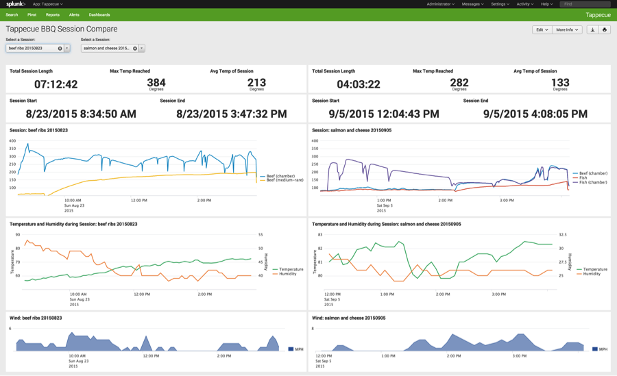Click Temperature legend in salmon humidity chart
Screen dimensions: 617x376
pyautogui.click(x=592, y=269)
